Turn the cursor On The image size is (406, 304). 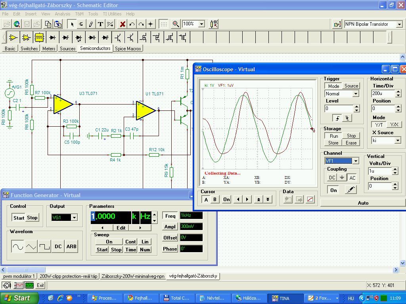tap(226, 199)
